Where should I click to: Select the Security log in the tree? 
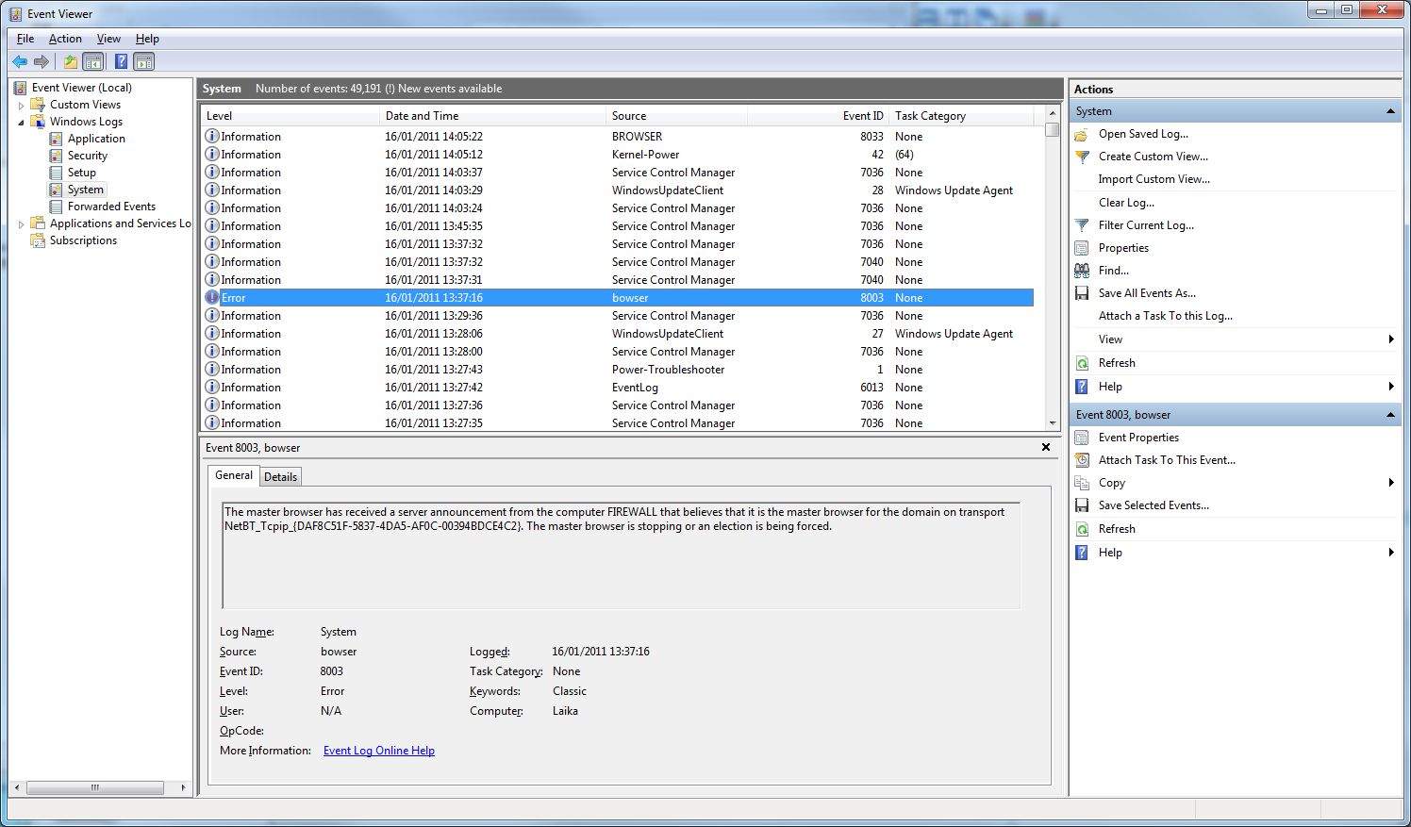click(x=88, y=156)
